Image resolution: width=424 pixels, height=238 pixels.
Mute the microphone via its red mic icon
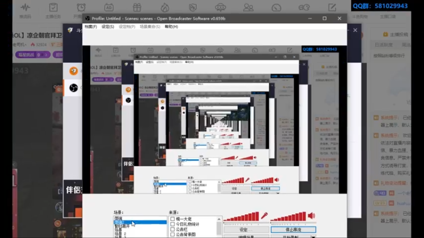point(264,216)
